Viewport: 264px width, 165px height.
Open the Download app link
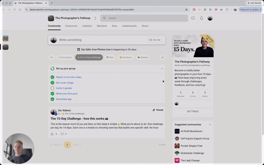click(64, 99)
